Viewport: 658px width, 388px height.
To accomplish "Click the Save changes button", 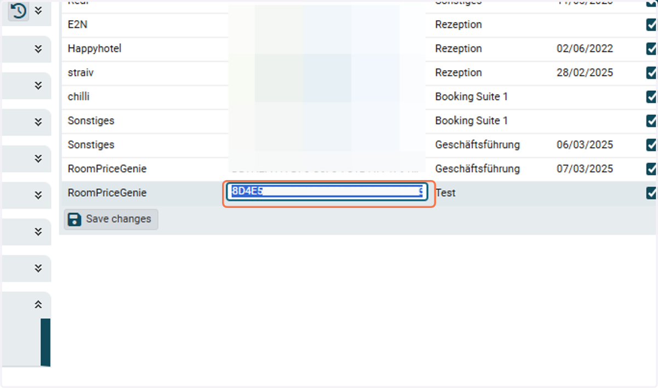I will coord(111,219).
